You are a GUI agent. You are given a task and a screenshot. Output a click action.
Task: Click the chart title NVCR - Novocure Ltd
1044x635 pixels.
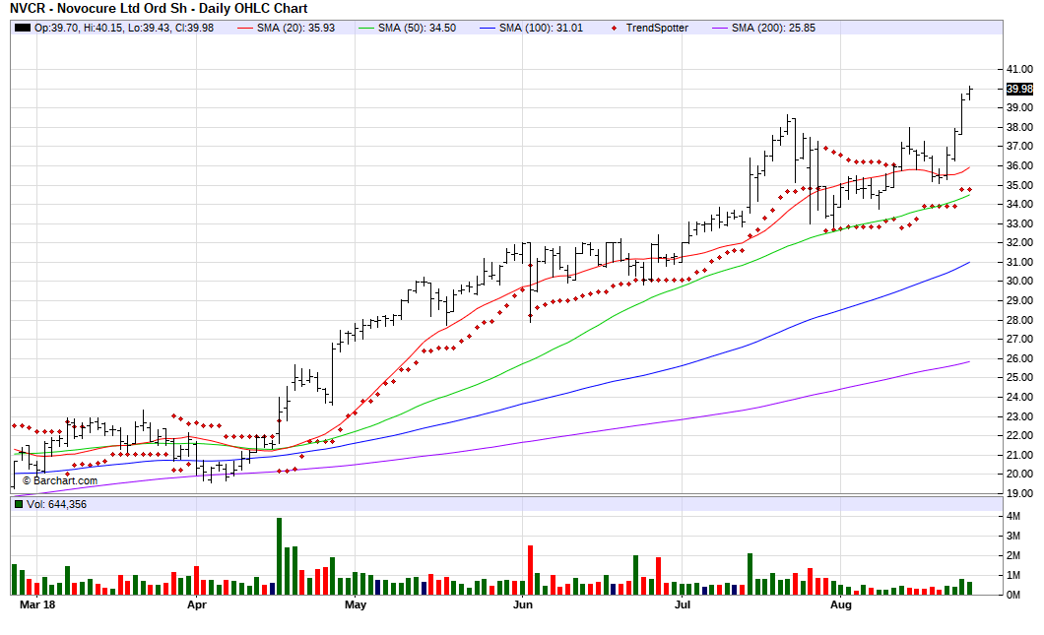(x=159, y=9)
